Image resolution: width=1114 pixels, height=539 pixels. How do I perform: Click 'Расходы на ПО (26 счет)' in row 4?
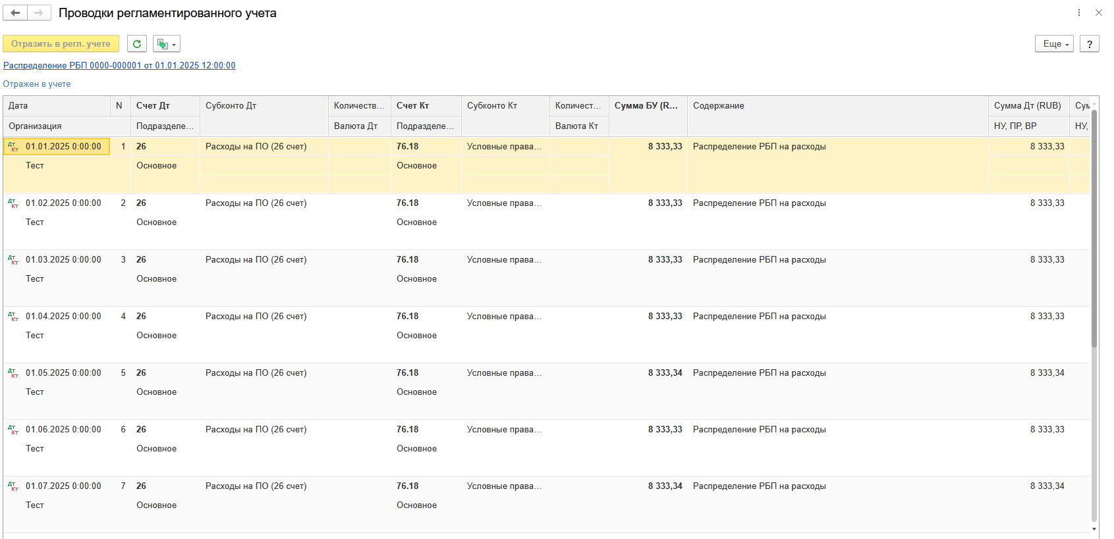(256, 316)
